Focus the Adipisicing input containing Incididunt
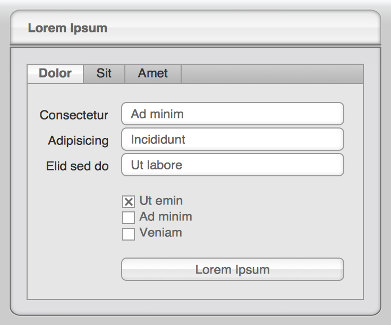391x325 pixels. point(232,139)
